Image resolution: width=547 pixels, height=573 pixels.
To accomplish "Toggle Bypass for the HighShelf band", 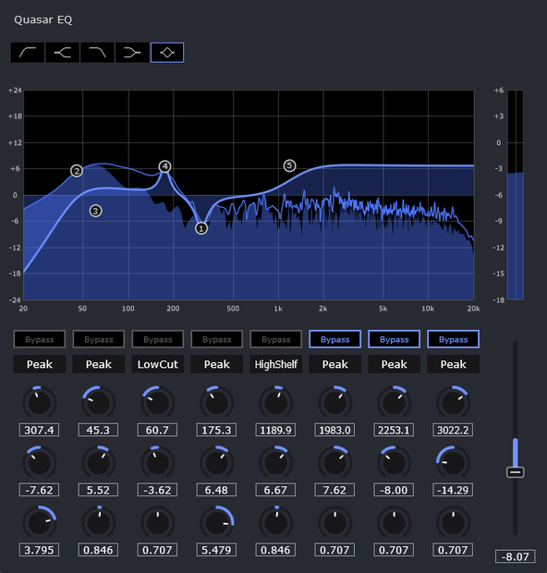I will click(276, 339).
